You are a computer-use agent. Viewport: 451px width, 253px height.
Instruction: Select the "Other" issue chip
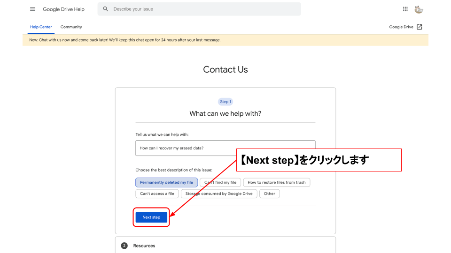(x=270, y=193)
